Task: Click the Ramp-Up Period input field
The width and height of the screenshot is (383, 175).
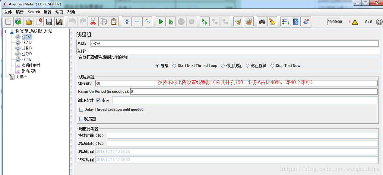Action: 254,91
